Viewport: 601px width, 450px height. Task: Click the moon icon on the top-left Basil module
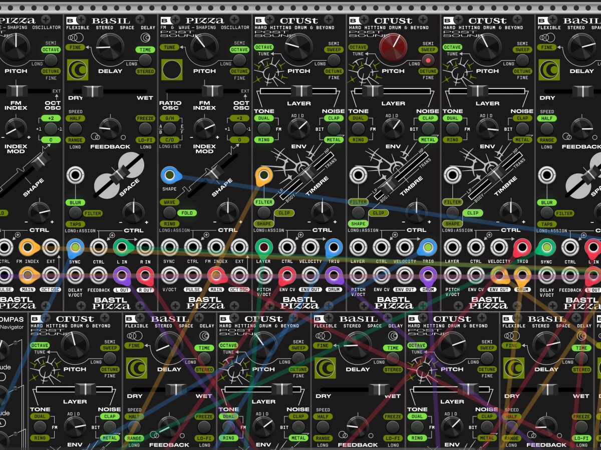[78, 70]
